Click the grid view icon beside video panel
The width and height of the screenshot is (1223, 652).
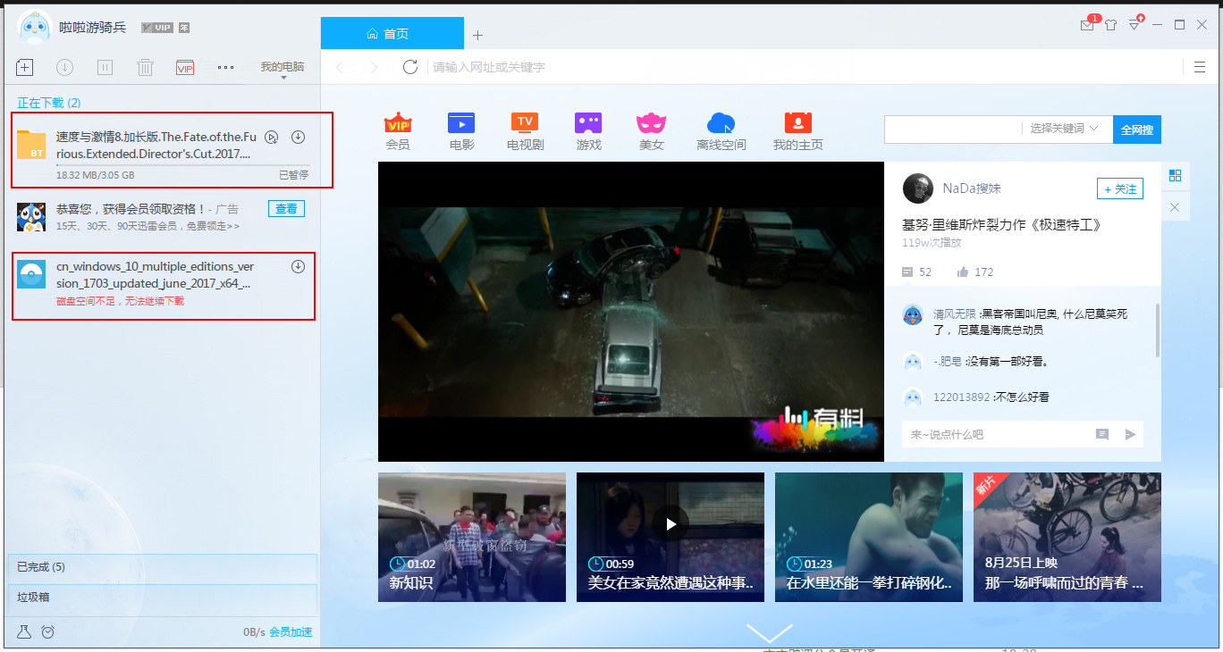[1175, 175]
